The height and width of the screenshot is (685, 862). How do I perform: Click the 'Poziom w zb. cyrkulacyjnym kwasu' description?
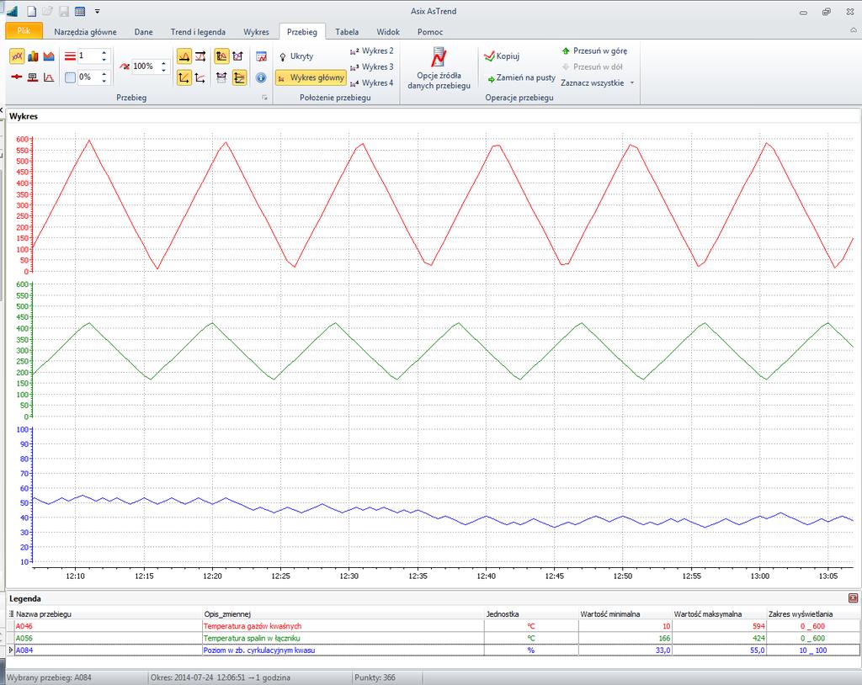click(x=259, y=650)
